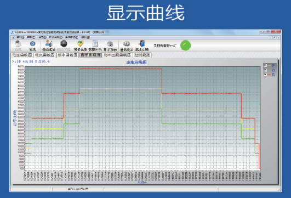Image resolution: width=291 pixels, height=198 pixels.
Task: Click the 退出系统 exit door icon
Action: coord(141,43)
